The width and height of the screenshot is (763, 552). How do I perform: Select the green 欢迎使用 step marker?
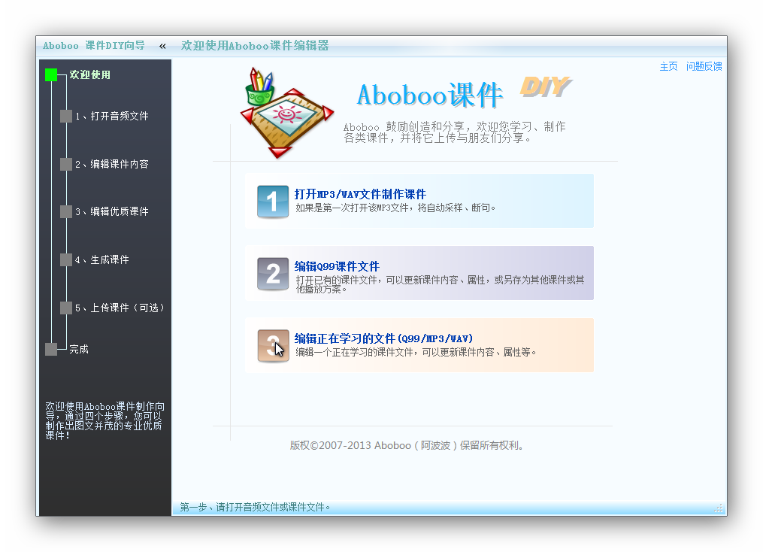click(x=51, y=75)
